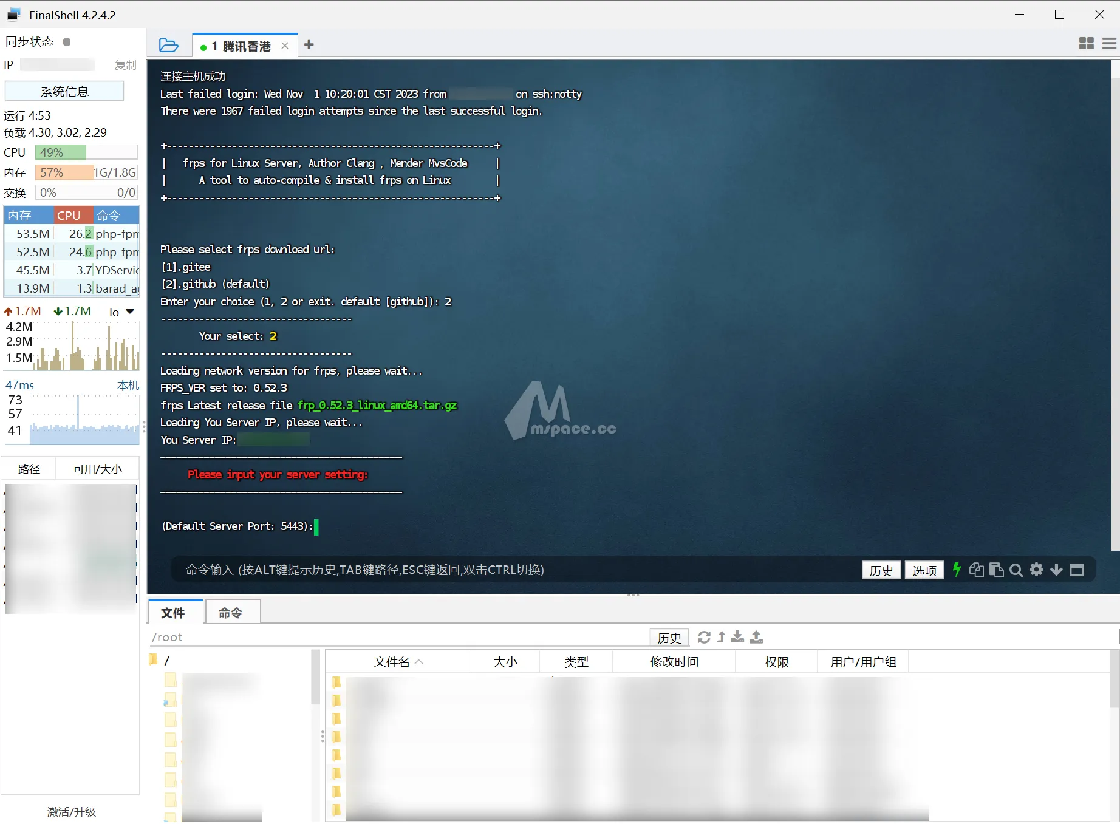Click the FinalShell title bar app icon
The width and height of the screenshot is (1120, 824).
[x=14, y=15]
